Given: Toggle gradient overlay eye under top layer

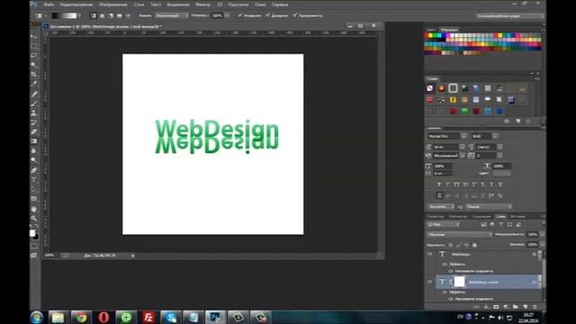Looking at the screenshot, I should pos(451,271).
